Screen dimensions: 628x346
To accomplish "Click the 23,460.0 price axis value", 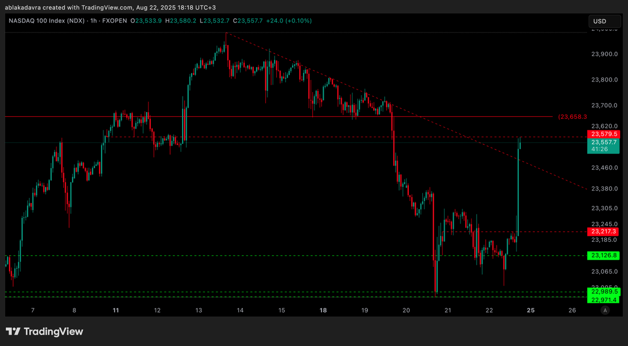I will [605, 168].
